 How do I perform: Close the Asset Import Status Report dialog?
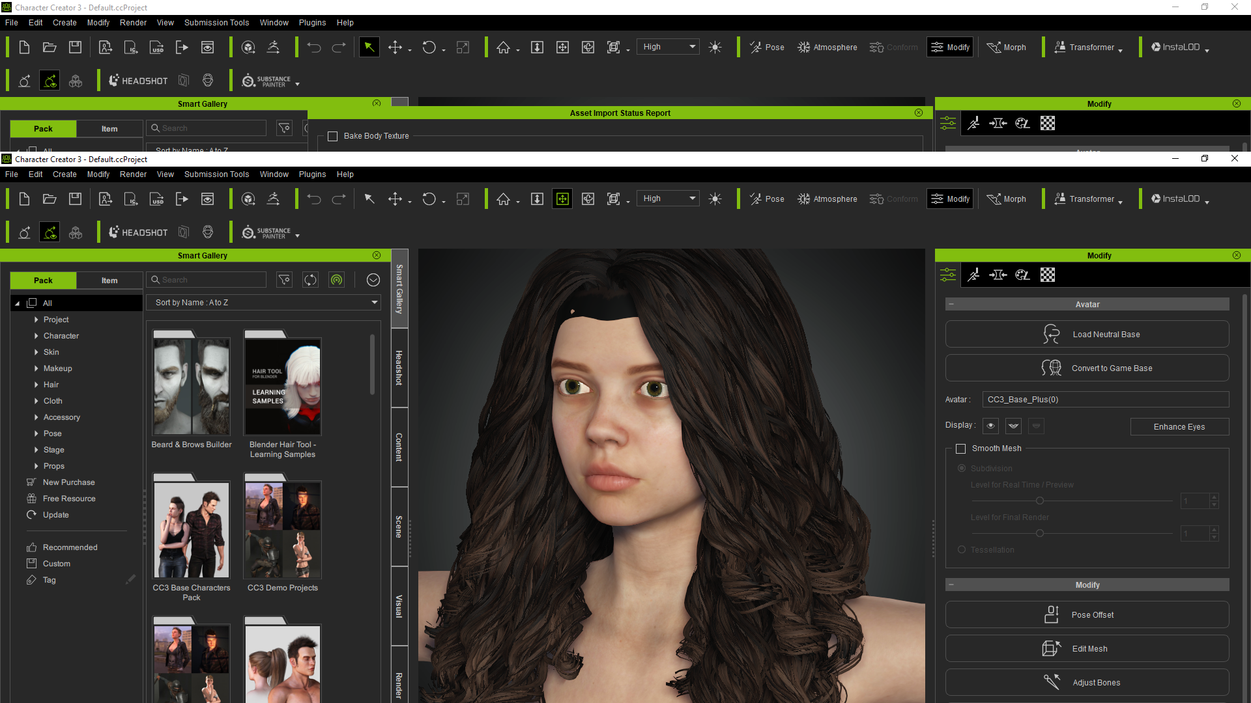pyautogui.click(x=919, y=113)
